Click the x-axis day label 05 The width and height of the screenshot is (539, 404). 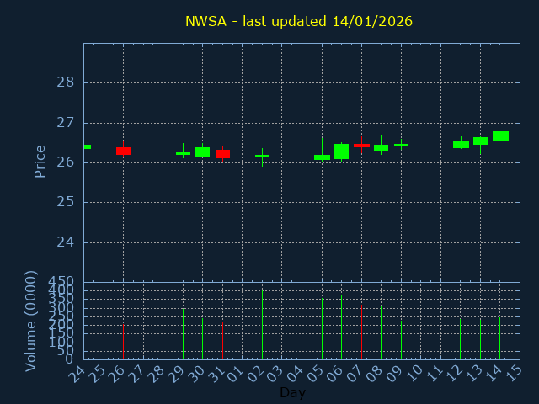click(x=315, y=374)
